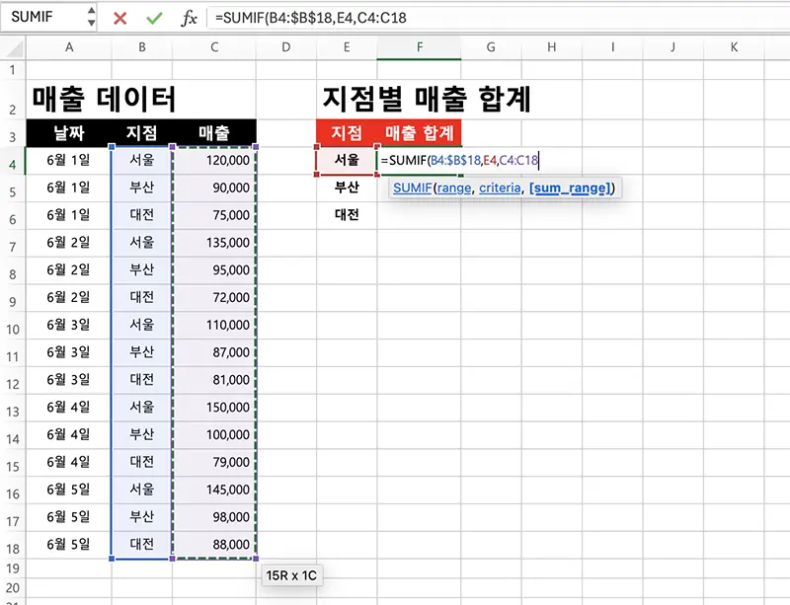Expand column E by clicking its header
Viewport: 790px width, 605px height.
pos(347,45)
